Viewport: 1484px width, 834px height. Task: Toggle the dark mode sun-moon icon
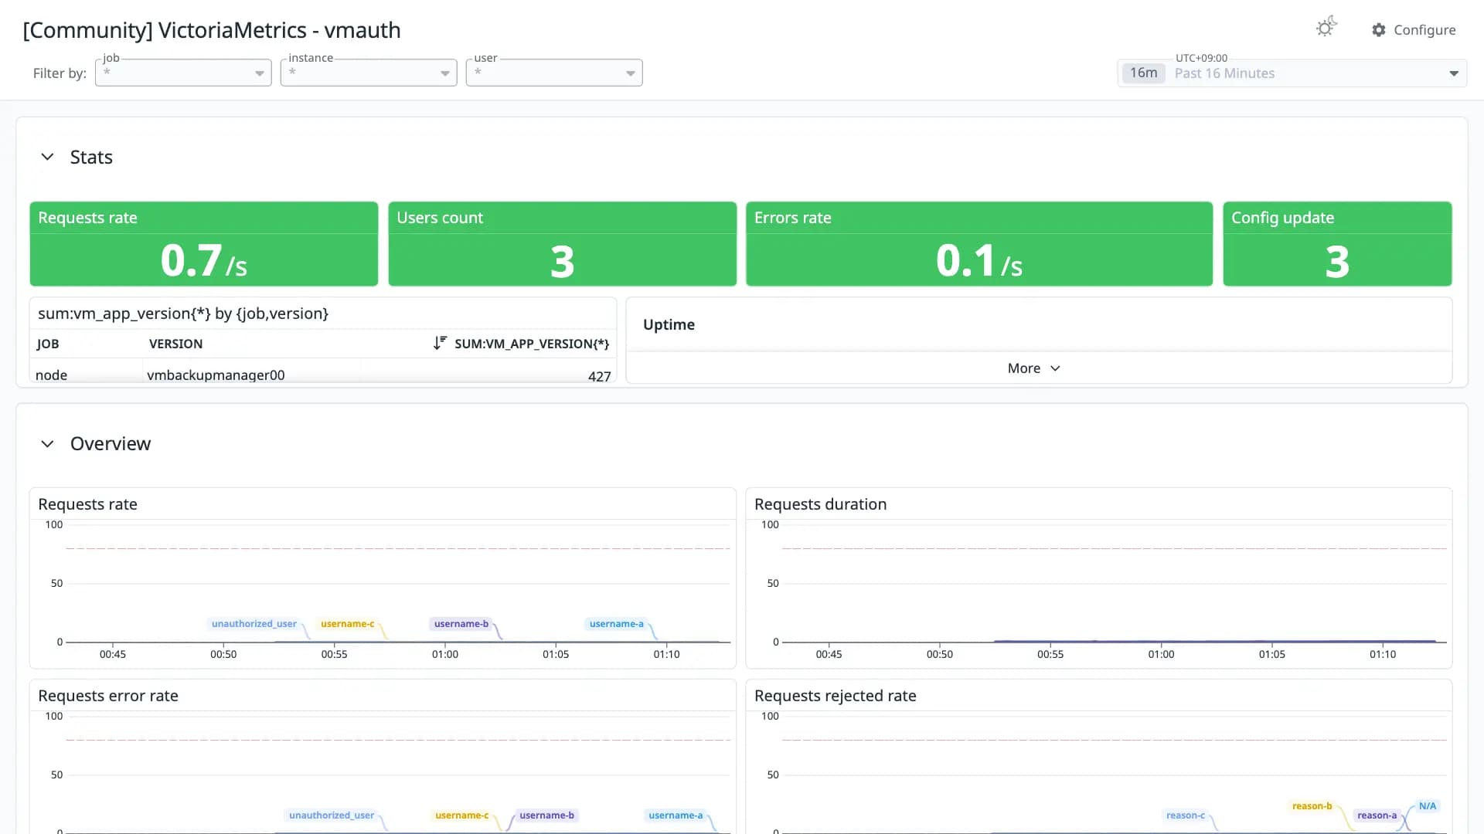[x=1326, y=28]
